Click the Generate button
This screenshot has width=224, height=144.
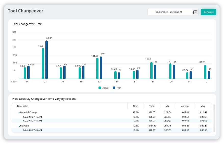[x=208, y=12]
